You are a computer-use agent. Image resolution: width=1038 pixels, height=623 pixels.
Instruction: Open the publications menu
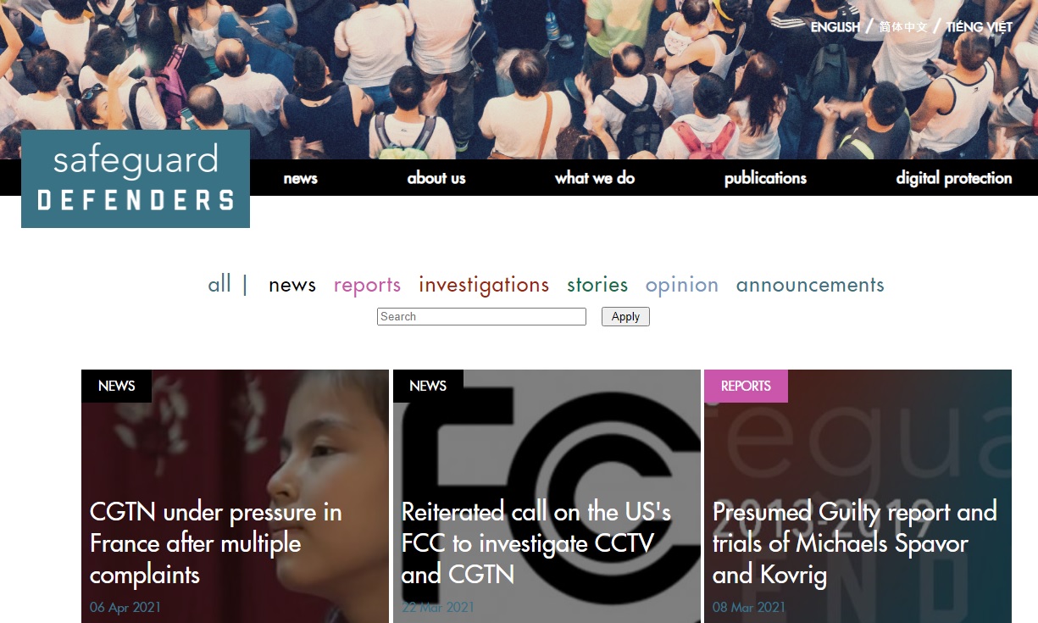pos(765,178)
